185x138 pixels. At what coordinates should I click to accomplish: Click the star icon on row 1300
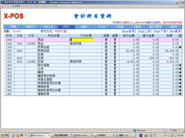[x=180, y=47]
